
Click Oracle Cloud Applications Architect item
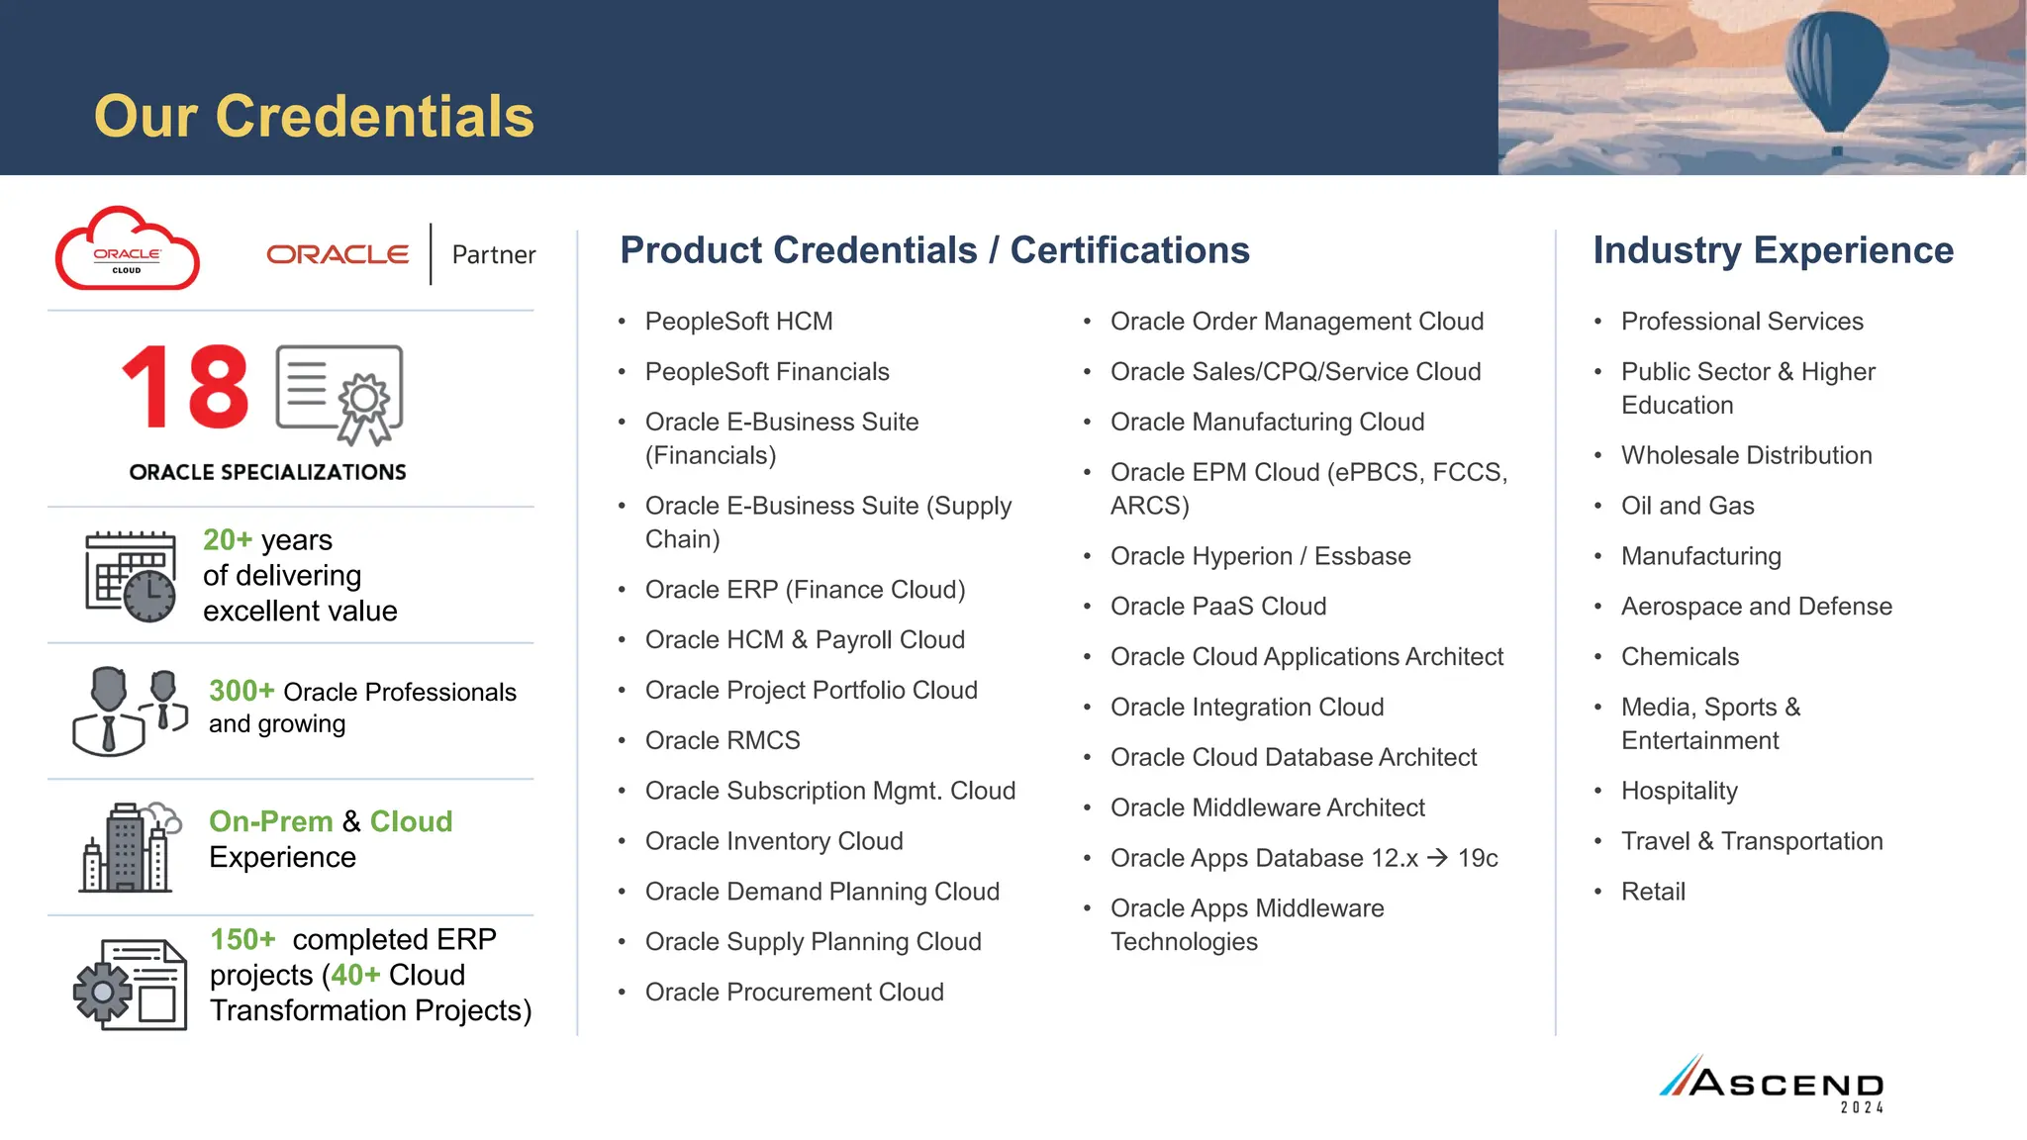1306,657
